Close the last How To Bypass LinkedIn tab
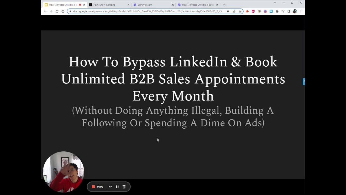 217,5
